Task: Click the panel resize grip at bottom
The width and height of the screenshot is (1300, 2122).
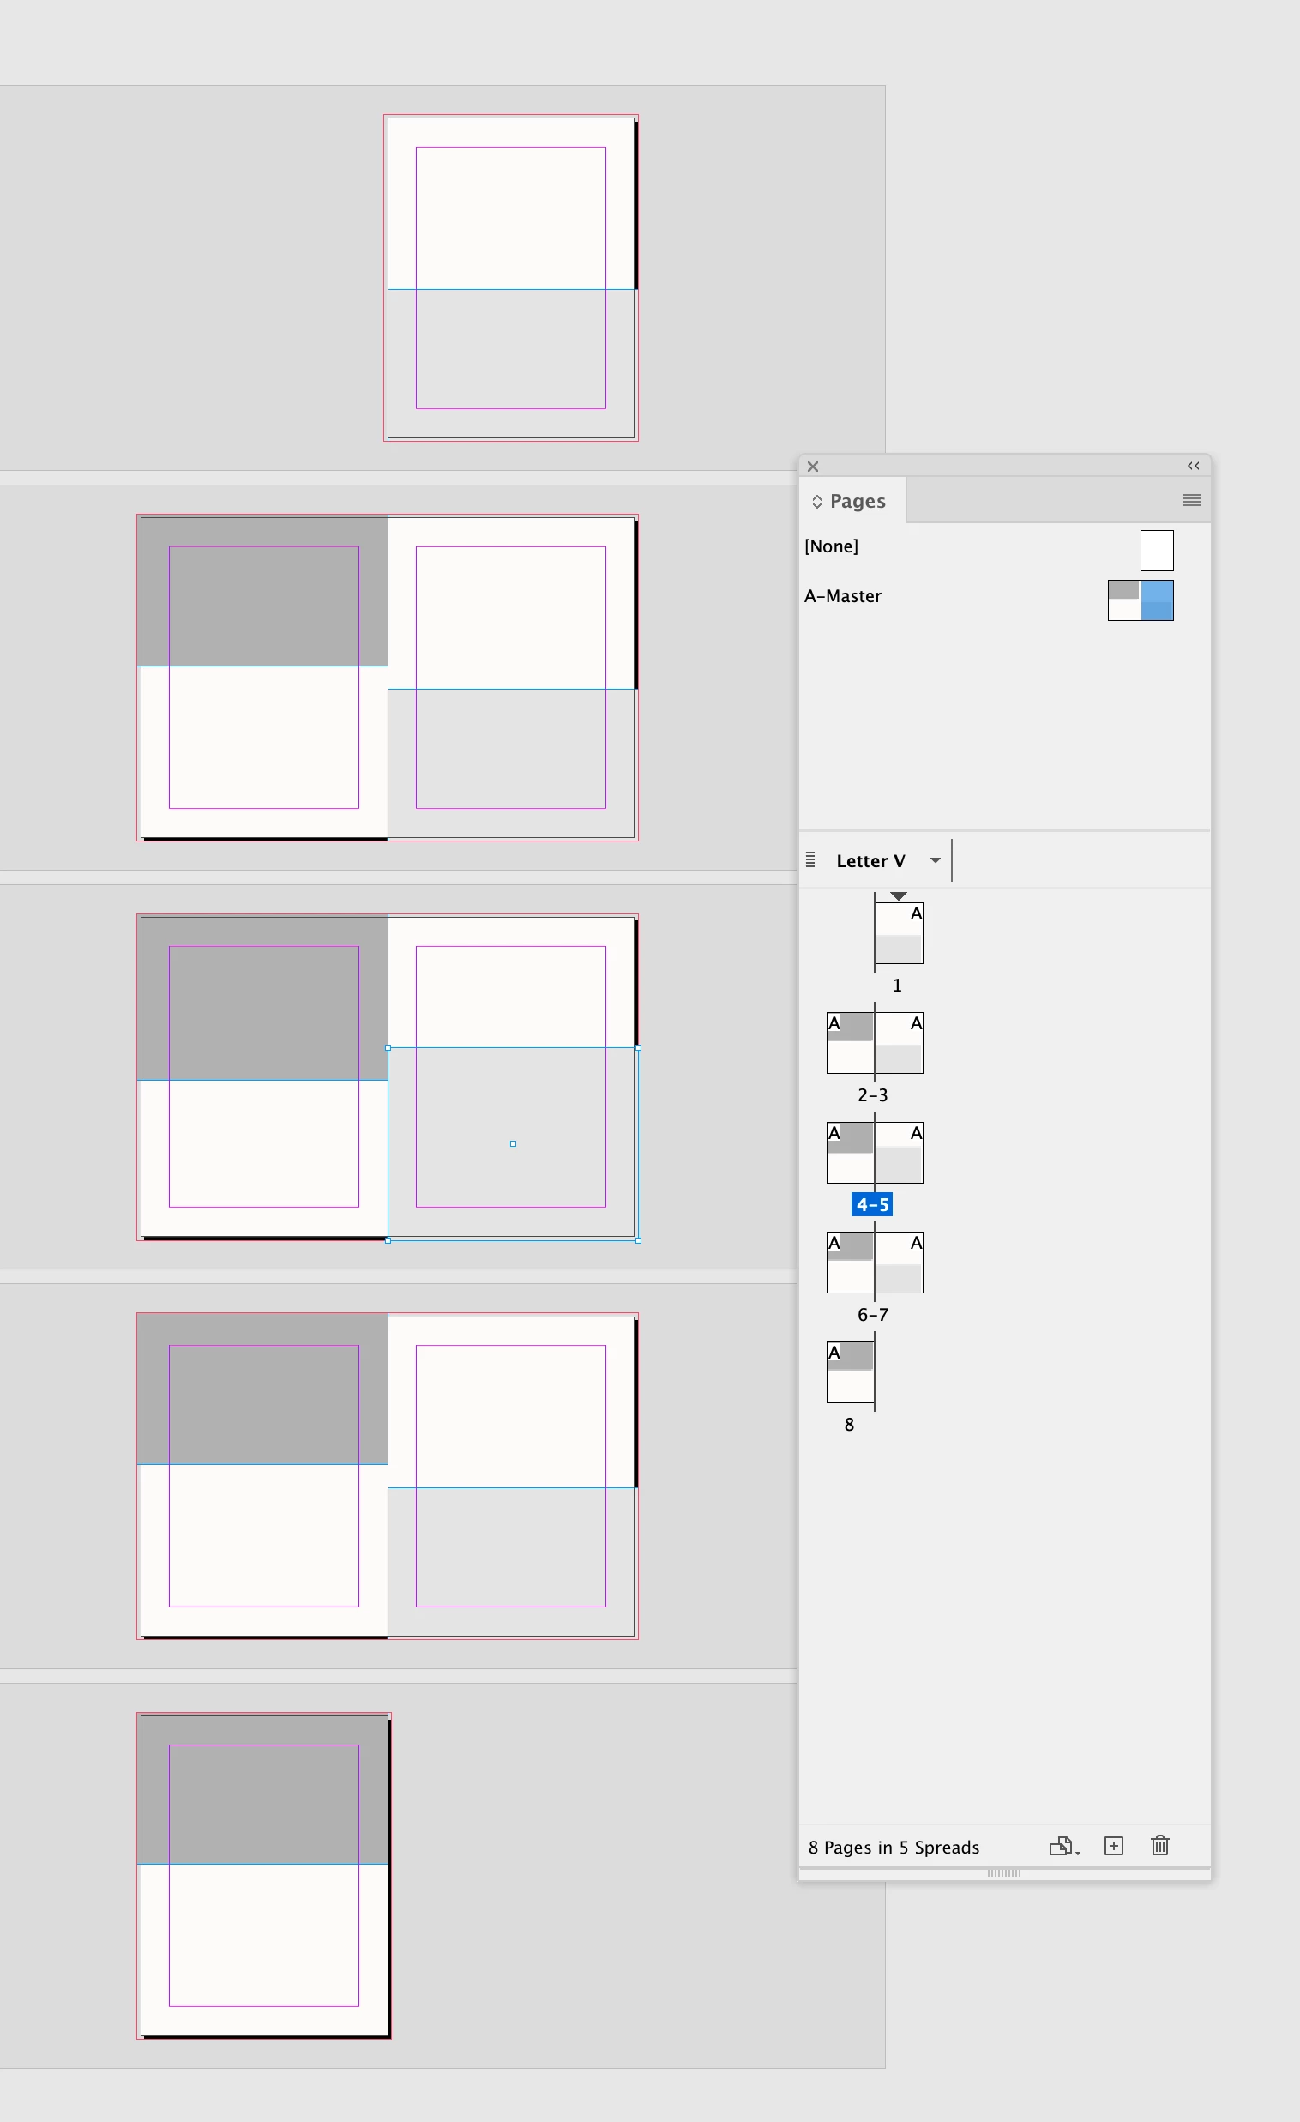Action: tap(1004, 1873)
